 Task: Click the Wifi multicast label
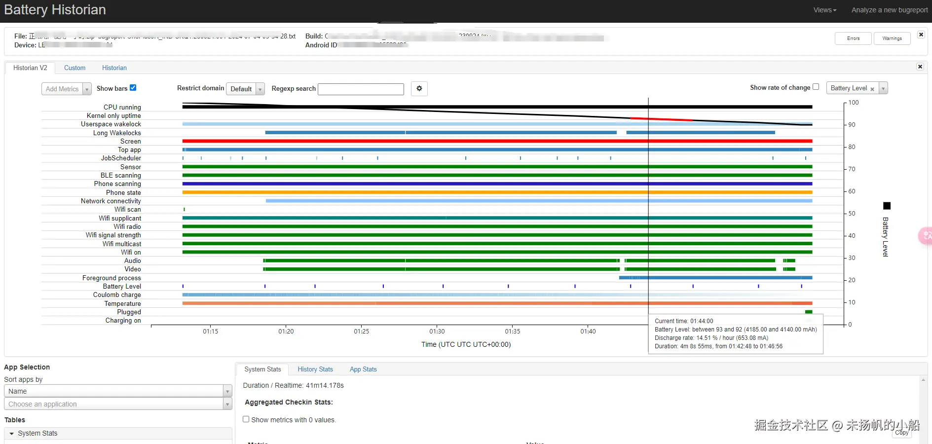click(x=121, y=244)
